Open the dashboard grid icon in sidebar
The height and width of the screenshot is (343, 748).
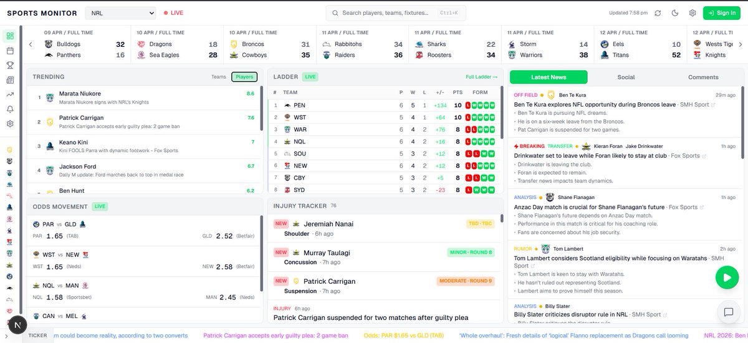[9, 36]
